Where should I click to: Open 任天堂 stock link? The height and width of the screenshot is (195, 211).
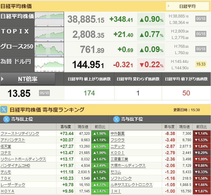(6, 146)
